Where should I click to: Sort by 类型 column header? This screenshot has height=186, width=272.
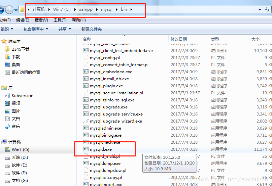coord(215,39)
